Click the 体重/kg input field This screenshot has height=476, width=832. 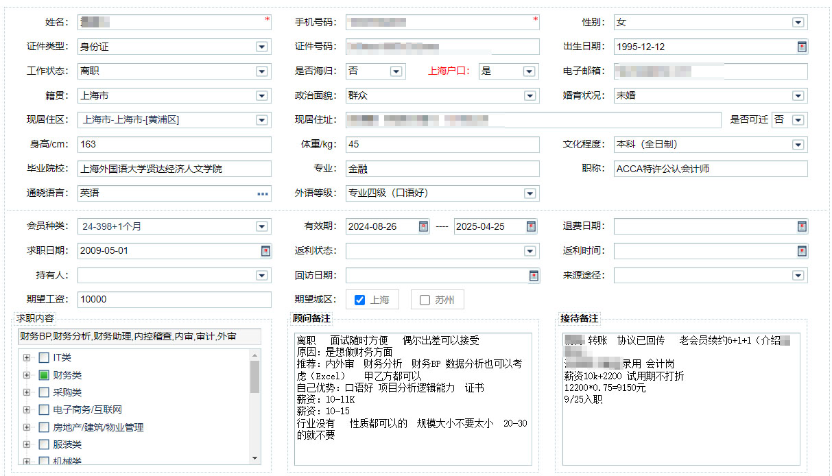click(442, 145)
